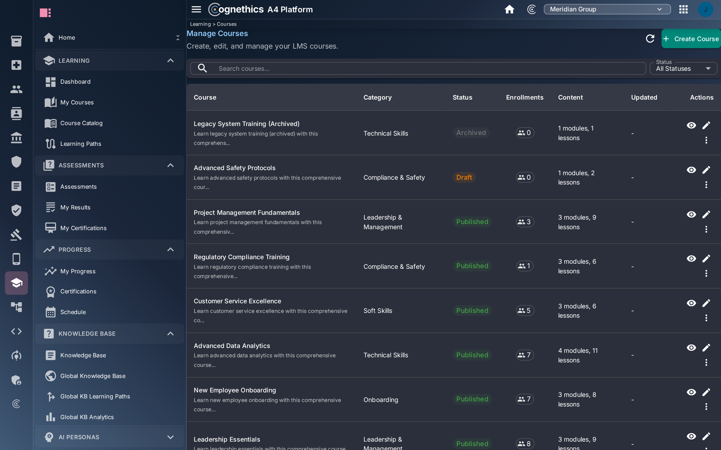The width and height of the screenshot is (721, 450).
Task: Open more actions for Regulatory Compliance Training
Action: tap(706, 273)
